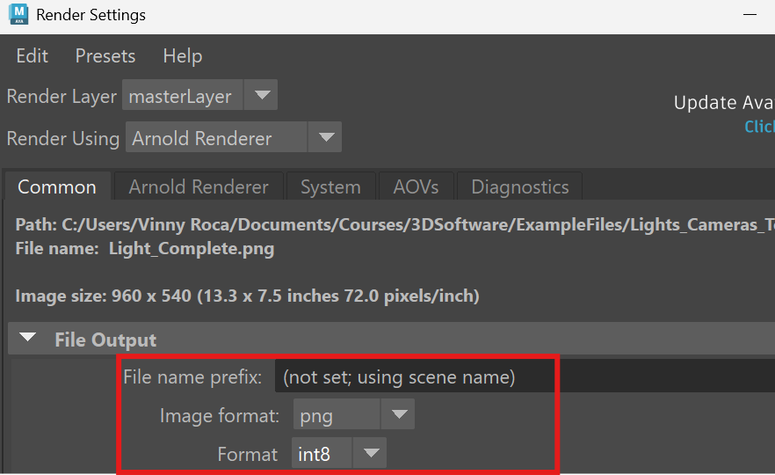Screen dimensions: 775x475
Task: Switch to the Arnold Renderer tab
Action: (x=199, y=187)
